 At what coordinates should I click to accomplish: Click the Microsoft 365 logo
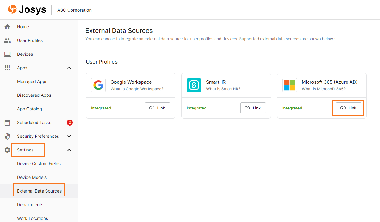[x=290, y=85]
